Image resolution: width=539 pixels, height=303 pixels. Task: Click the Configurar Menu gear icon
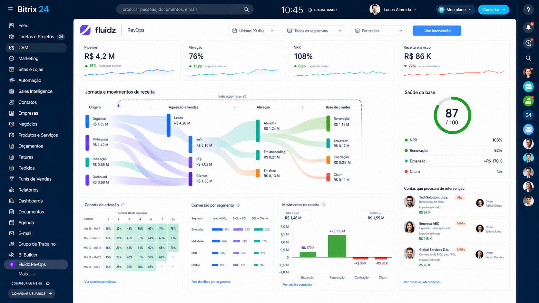(48, 283)
